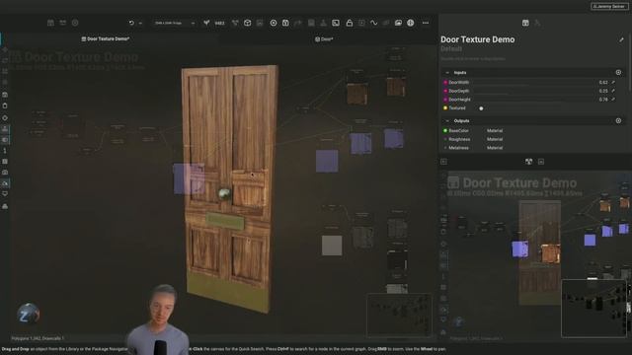Select the brown wood node thumbnail in the main graph
The height and width of the screenshot is (355, 632).
pyautogui.click(x=357, y=95)
